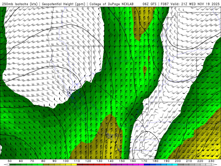Click the "06Z GFS" model run label
This screenshot has height=166, width=221.
pos(149,4)
